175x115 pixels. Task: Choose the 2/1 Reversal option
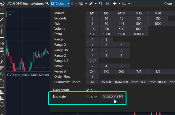(92, 71)
